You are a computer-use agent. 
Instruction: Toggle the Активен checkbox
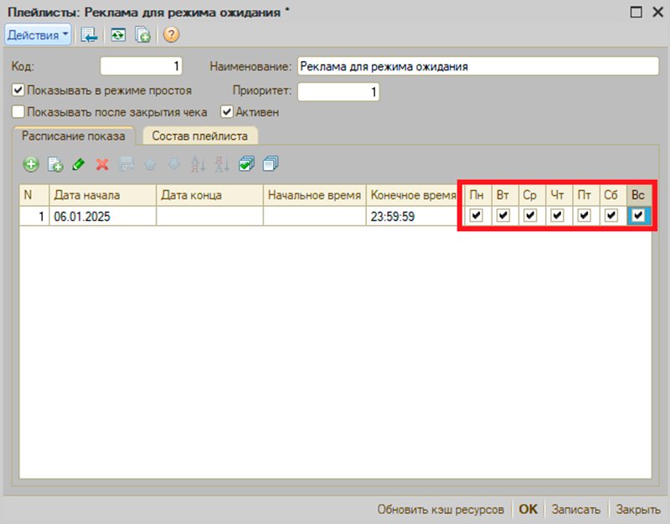pyautogui.click(x=226, y=112)
